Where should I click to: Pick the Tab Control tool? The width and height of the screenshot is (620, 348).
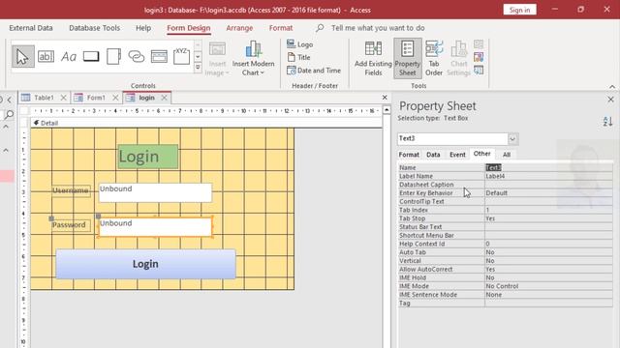point(114,56)
